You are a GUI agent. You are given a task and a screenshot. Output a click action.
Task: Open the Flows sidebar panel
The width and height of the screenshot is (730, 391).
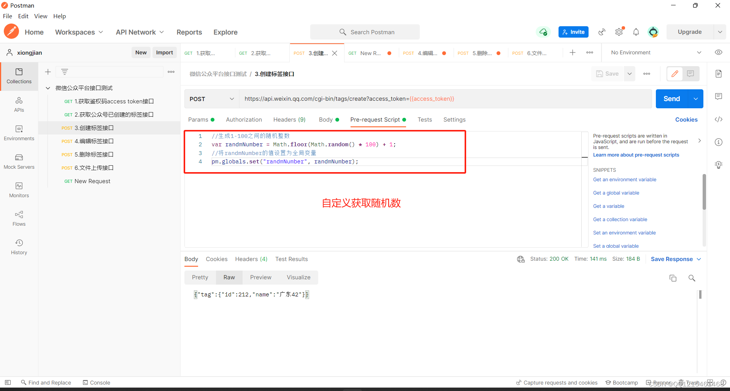coord(19,219)
